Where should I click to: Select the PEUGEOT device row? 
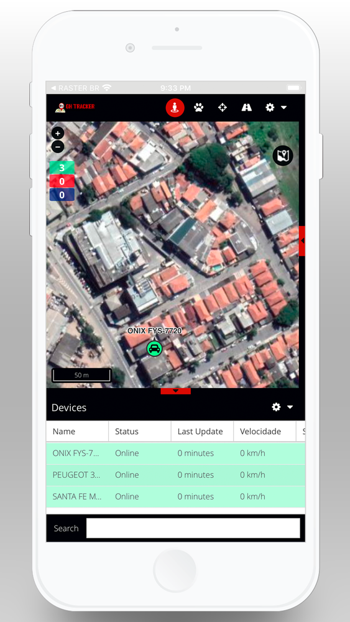[175, 475]
